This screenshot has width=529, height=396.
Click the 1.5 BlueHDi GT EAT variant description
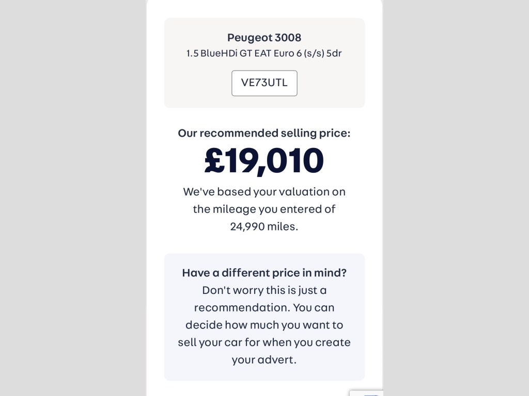[x=264, y=53]
